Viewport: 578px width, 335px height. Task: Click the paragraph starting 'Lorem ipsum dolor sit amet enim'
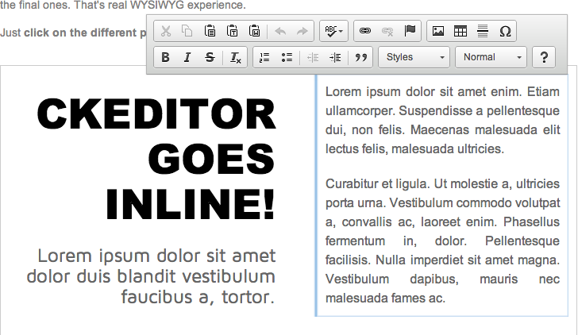[x=442, y=120]
